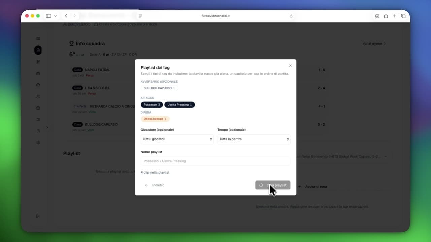Focus the Nome playlist input field
Viewport: 431px width, 242px height.
pos(215,161)
